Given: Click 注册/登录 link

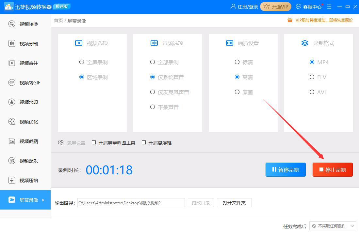Looking at the screenshot, I should coord(248,7).
